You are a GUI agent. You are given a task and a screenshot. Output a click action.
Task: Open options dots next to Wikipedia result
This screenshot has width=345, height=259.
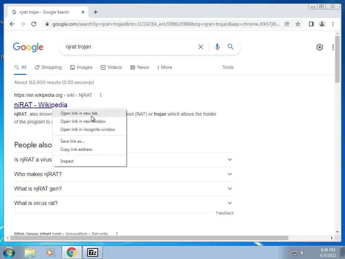[100, 95]
